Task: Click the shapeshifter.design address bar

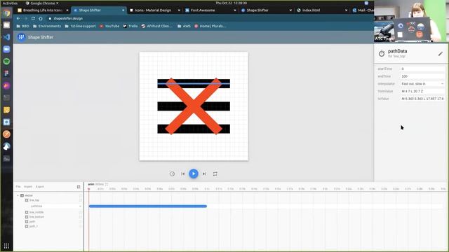Action: pyautogui.click(x=68, y=18)
